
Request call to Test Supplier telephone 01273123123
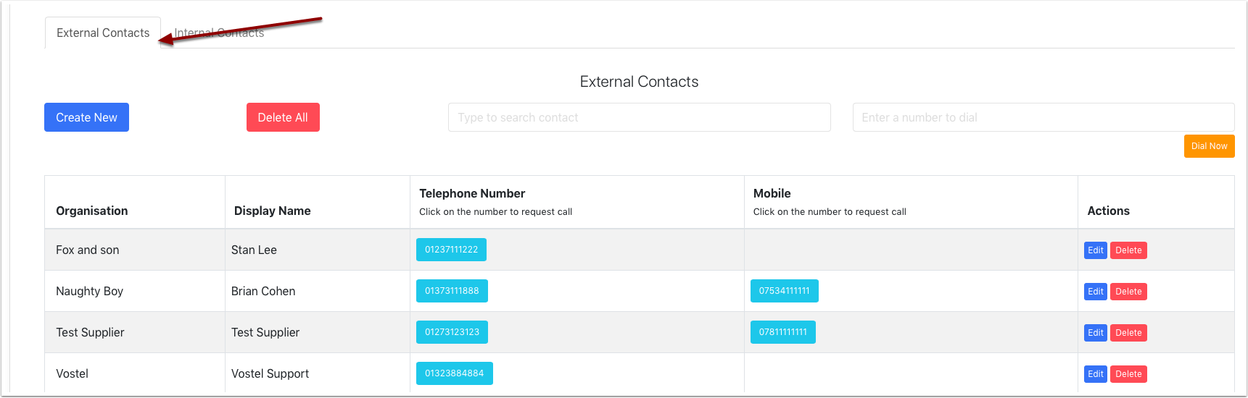click(x=452, y=332)
